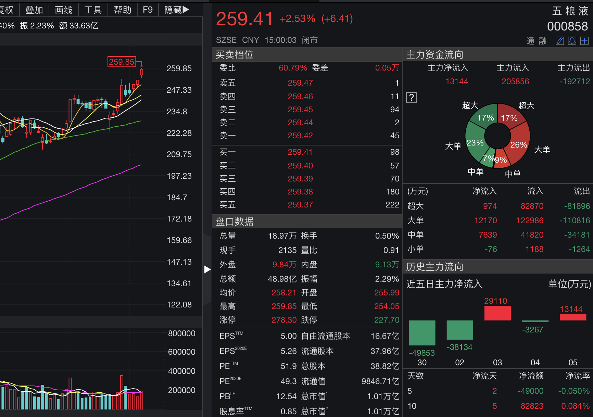Select the 买五 bid price 259.37

point(300,205)
